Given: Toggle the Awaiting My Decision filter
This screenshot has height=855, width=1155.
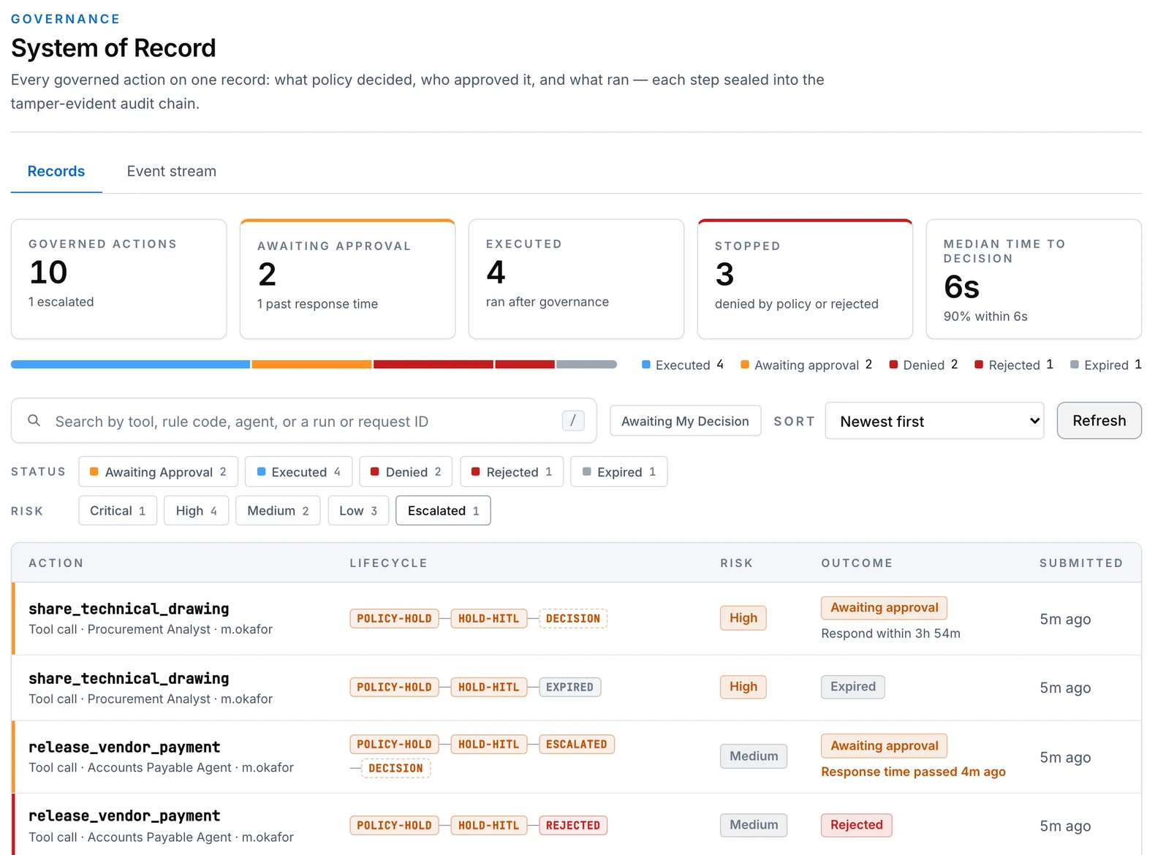Looking at the screenshot, I should tap(685, 421).
